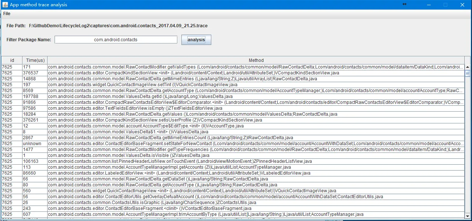Select the time cell reading 8569
The image size is (472, 221).
point(35,91)
